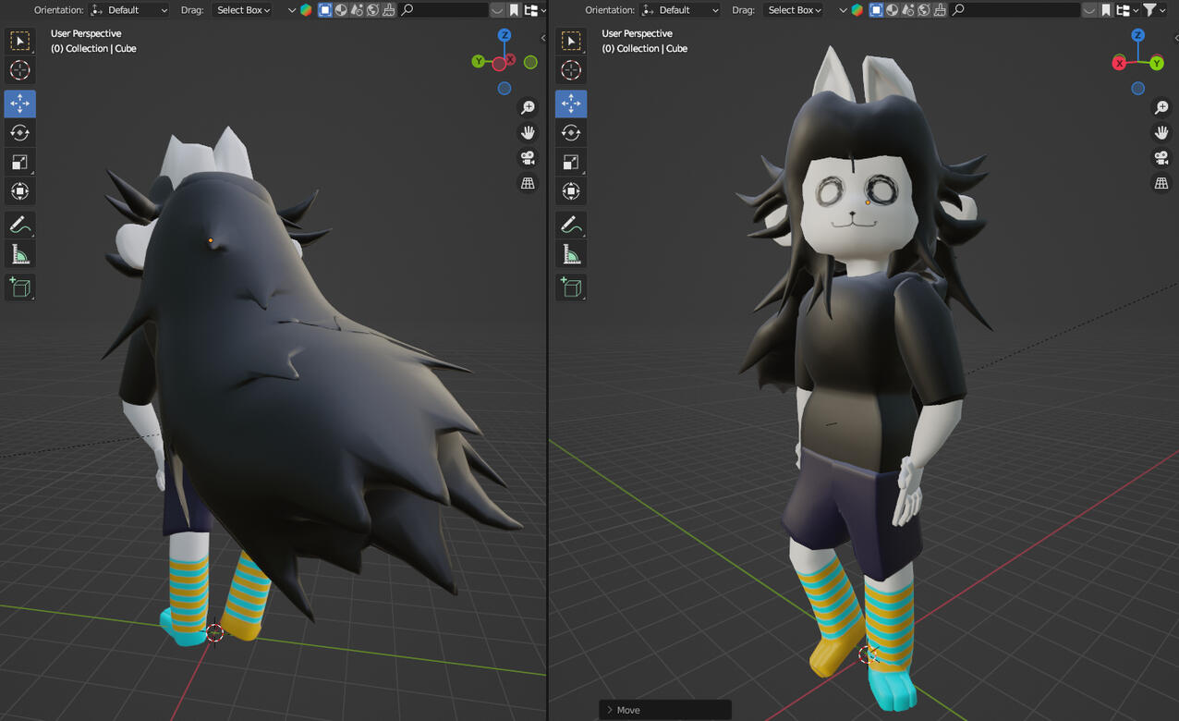Open the editor type dropdown in left header
The width and height of the screenshot is (1179, 721).
click(535, 10)
